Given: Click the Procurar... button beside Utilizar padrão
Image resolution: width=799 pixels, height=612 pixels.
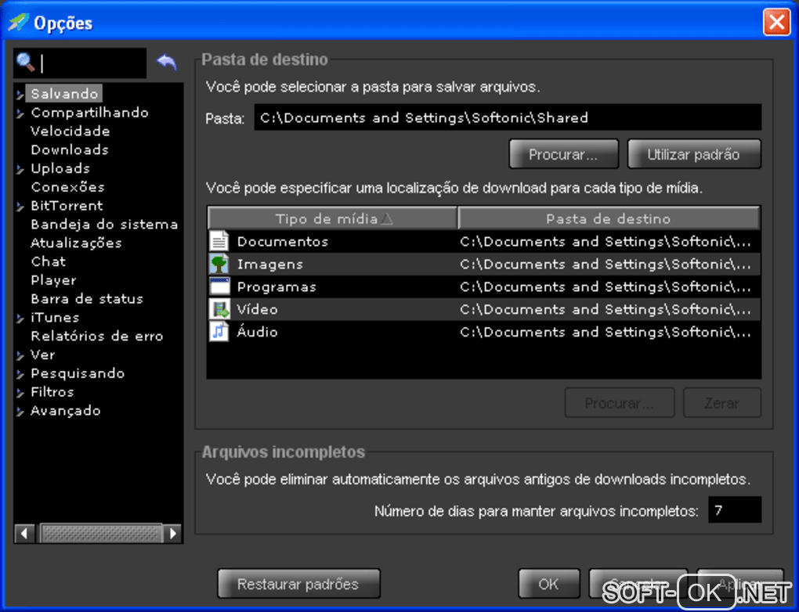Looking at the screenshot, I should click(563, 154).
